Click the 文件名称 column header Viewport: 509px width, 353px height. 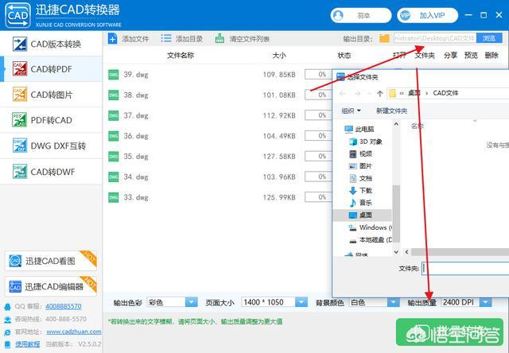pyautogui.click(x=181, y=56)
